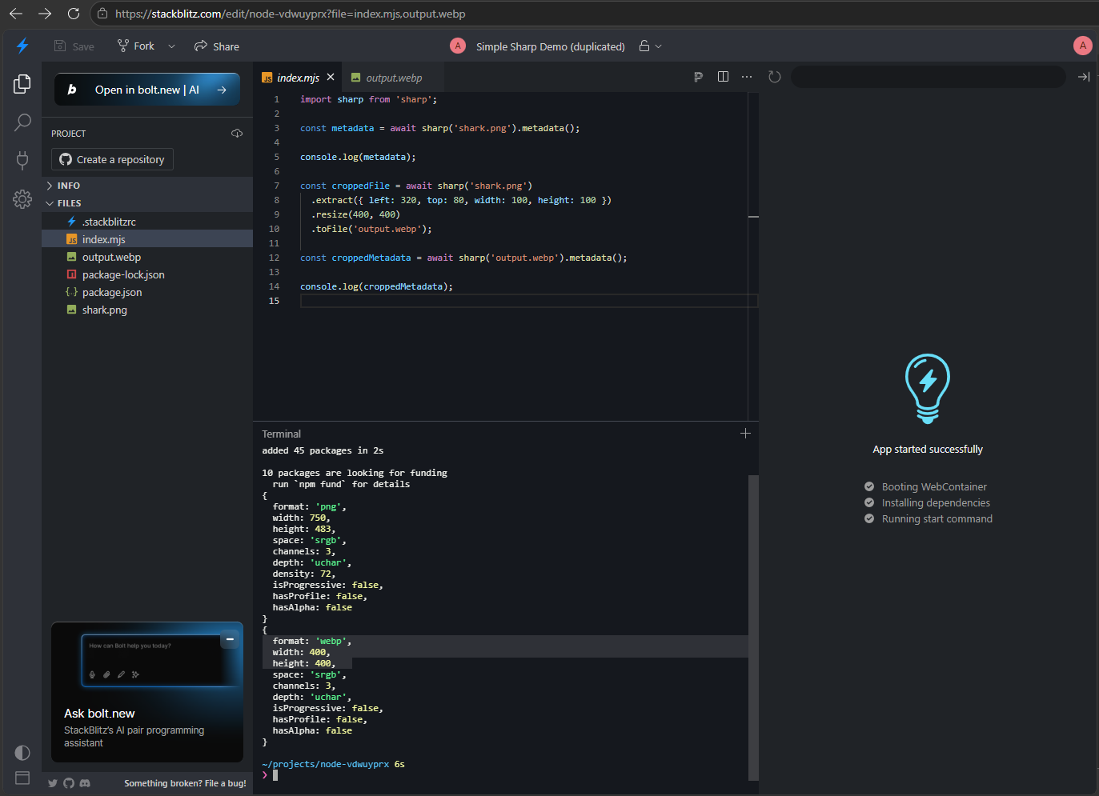Minimize the Ask bolt.new card
The image size is (1099, 796).
(230, 639)
